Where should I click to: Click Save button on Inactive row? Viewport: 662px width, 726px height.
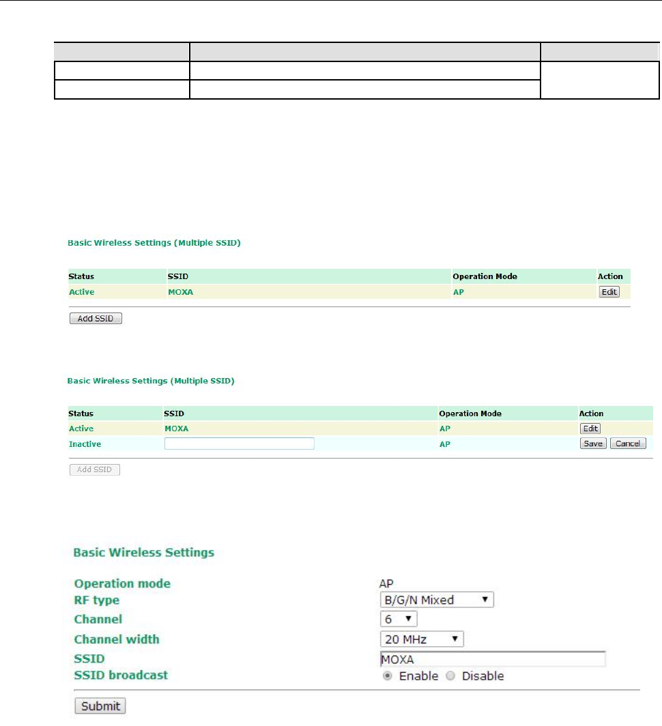coord(593,444)
